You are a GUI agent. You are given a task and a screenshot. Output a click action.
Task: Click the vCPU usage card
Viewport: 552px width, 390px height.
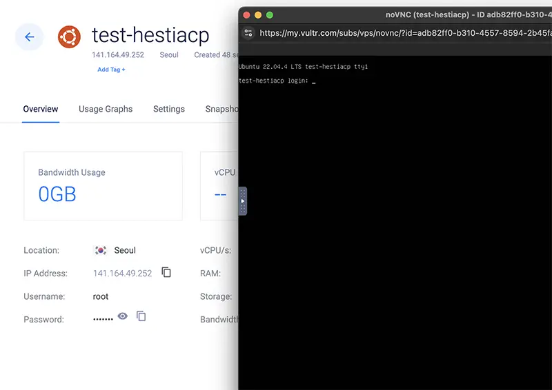219,186
